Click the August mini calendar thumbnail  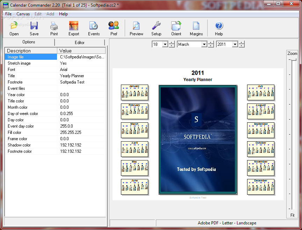[261, 112]
